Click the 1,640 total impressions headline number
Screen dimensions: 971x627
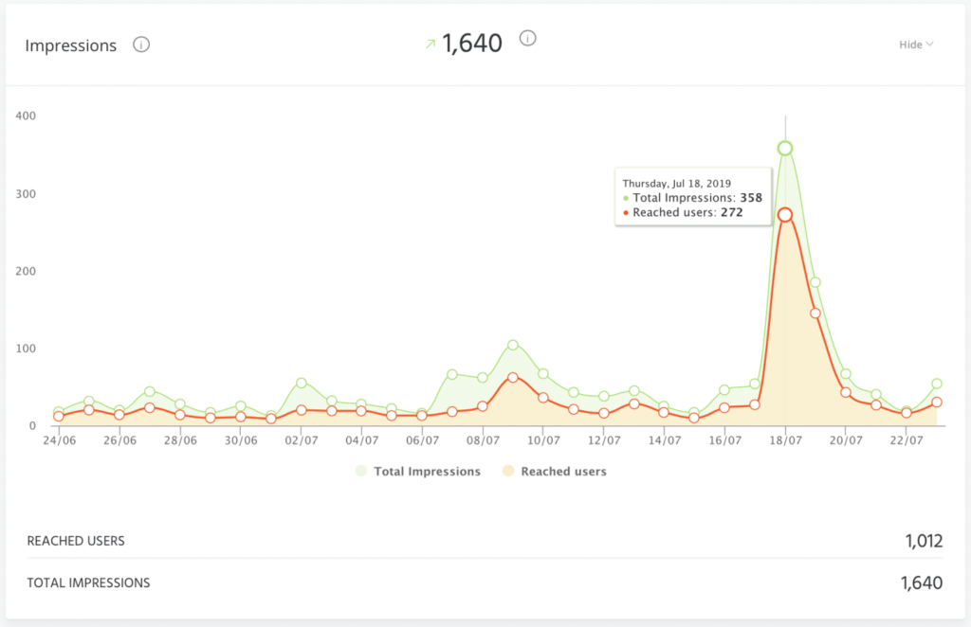pos(472,44)
